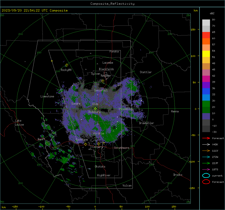
Task: Select the purple swatch below 39
Action: (x=206, y=85)
